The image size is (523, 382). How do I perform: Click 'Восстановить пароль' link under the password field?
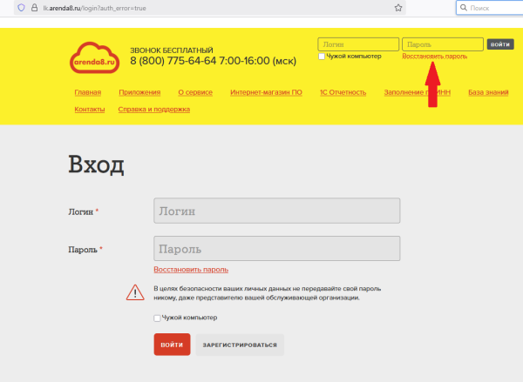click(191, 270)
